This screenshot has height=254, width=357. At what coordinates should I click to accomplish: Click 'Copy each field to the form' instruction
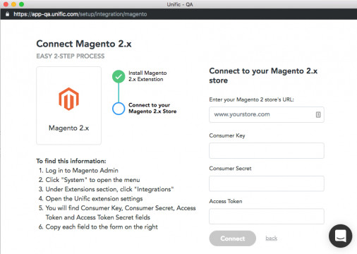coord(102,227)
